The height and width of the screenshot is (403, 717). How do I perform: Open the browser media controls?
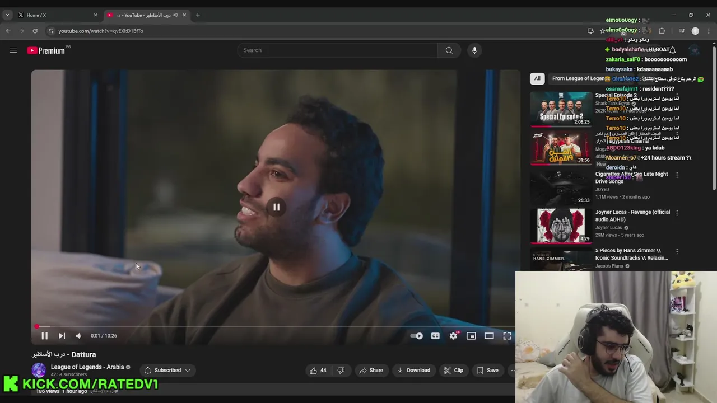(x=682, y=31)
